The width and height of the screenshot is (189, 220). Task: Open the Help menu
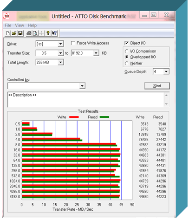32,25
